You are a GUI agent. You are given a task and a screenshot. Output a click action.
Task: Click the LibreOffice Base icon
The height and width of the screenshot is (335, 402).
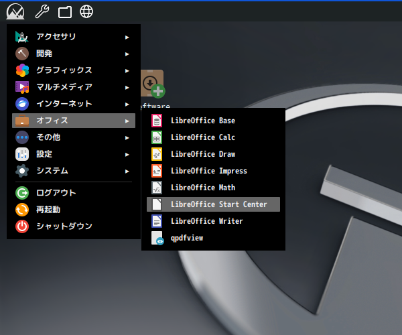157,121
